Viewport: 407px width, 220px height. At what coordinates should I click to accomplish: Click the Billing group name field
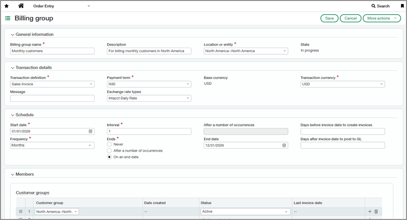(x=52, y=51)
